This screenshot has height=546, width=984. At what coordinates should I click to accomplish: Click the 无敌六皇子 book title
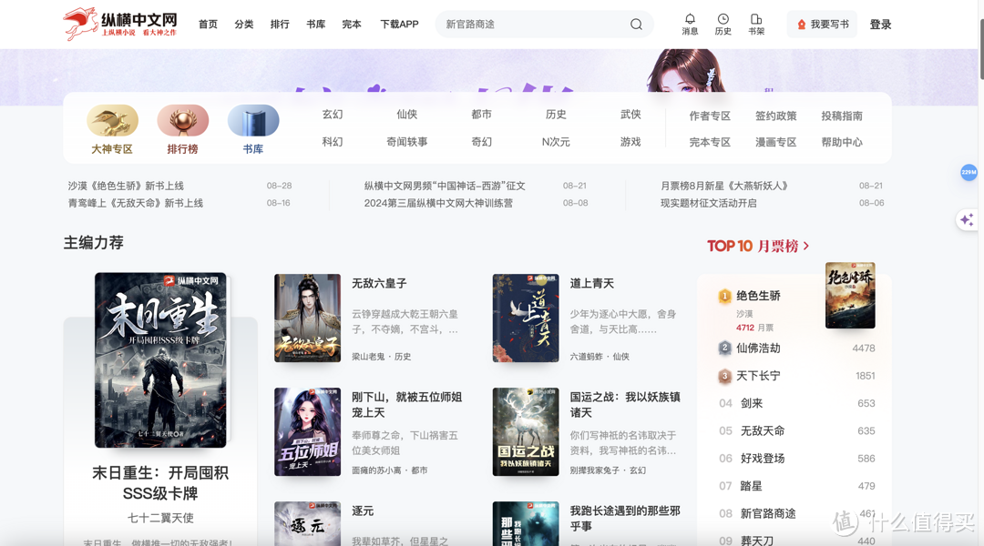pos(379,283)
